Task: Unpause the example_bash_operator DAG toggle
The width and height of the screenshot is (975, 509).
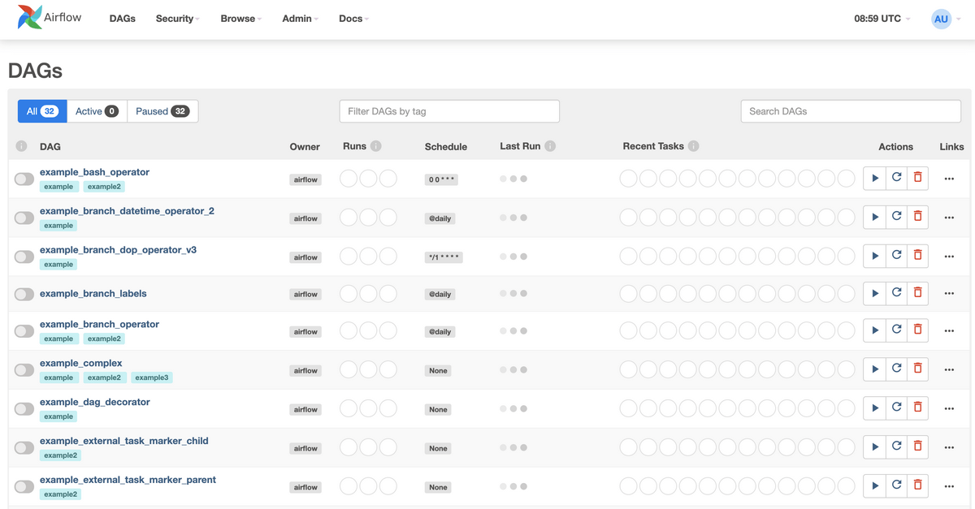Action: tap(24, 179)
